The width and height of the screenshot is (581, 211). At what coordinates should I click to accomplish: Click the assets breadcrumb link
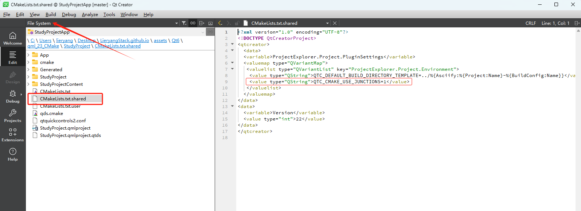pyautogui.click(x=160, y=41)
